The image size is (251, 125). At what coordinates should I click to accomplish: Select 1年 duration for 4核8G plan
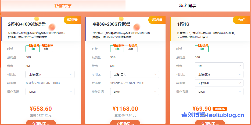(x=117, y=49)
